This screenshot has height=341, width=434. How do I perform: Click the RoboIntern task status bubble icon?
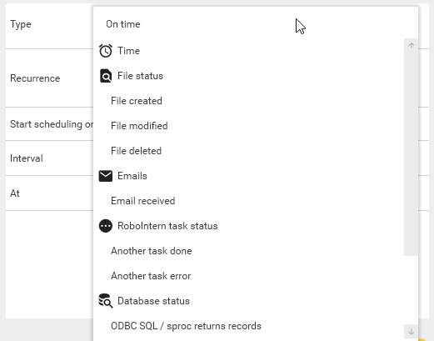point(106,226)
